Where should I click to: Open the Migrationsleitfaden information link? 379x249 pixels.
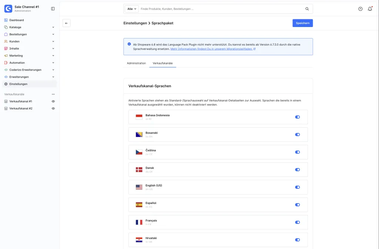[213, 49]
